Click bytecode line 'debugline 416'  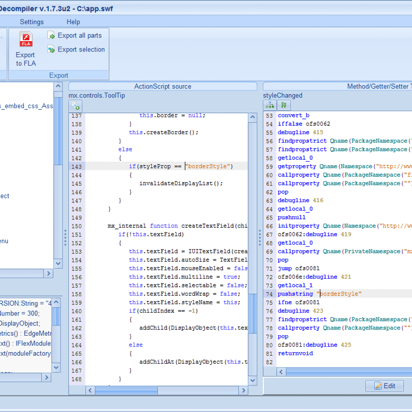(x=300, y=200)
